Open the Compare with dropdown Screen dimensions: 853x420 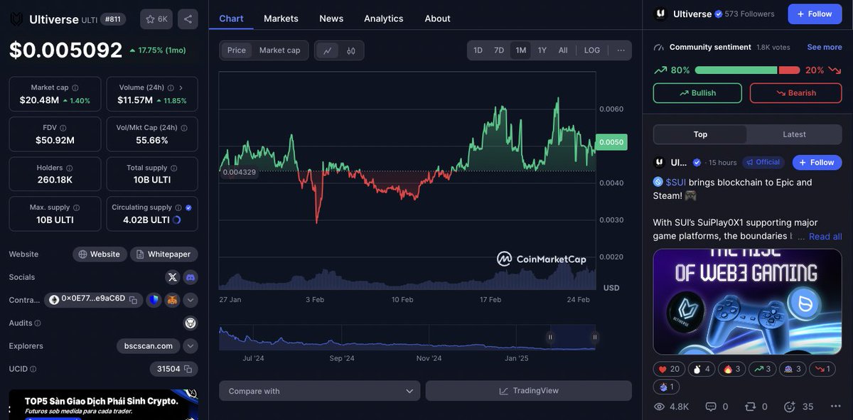320,391
